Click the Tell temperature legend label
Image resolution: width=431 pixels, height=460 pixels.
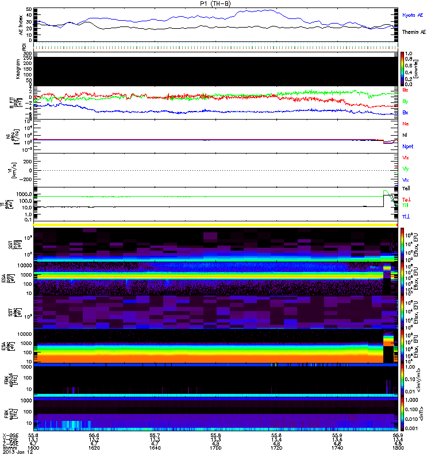click(x=406, y=188)
